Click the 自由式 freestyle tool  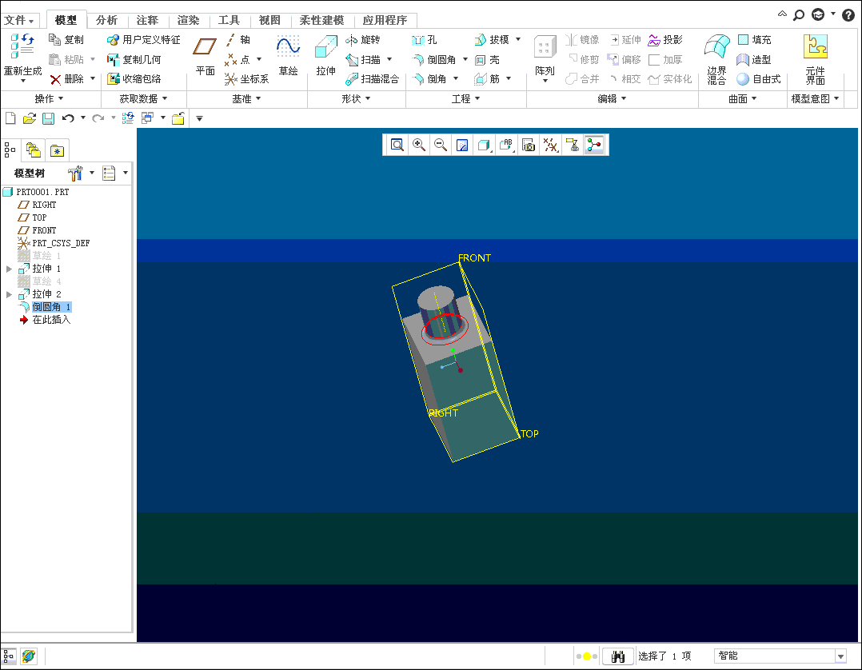[759, 79]
